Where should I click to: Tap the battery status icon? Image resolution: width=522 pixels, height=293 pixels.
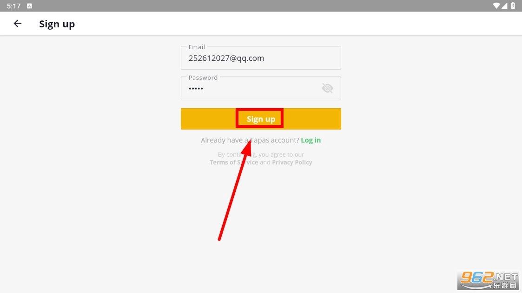pos(513,6)
